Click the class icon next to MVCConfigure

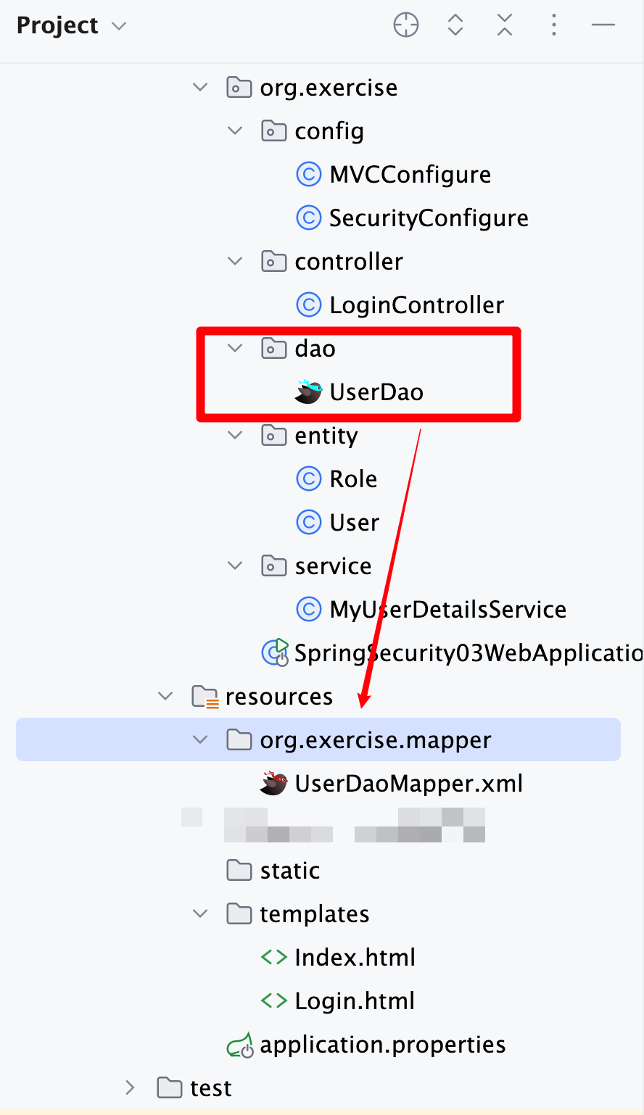309,174
